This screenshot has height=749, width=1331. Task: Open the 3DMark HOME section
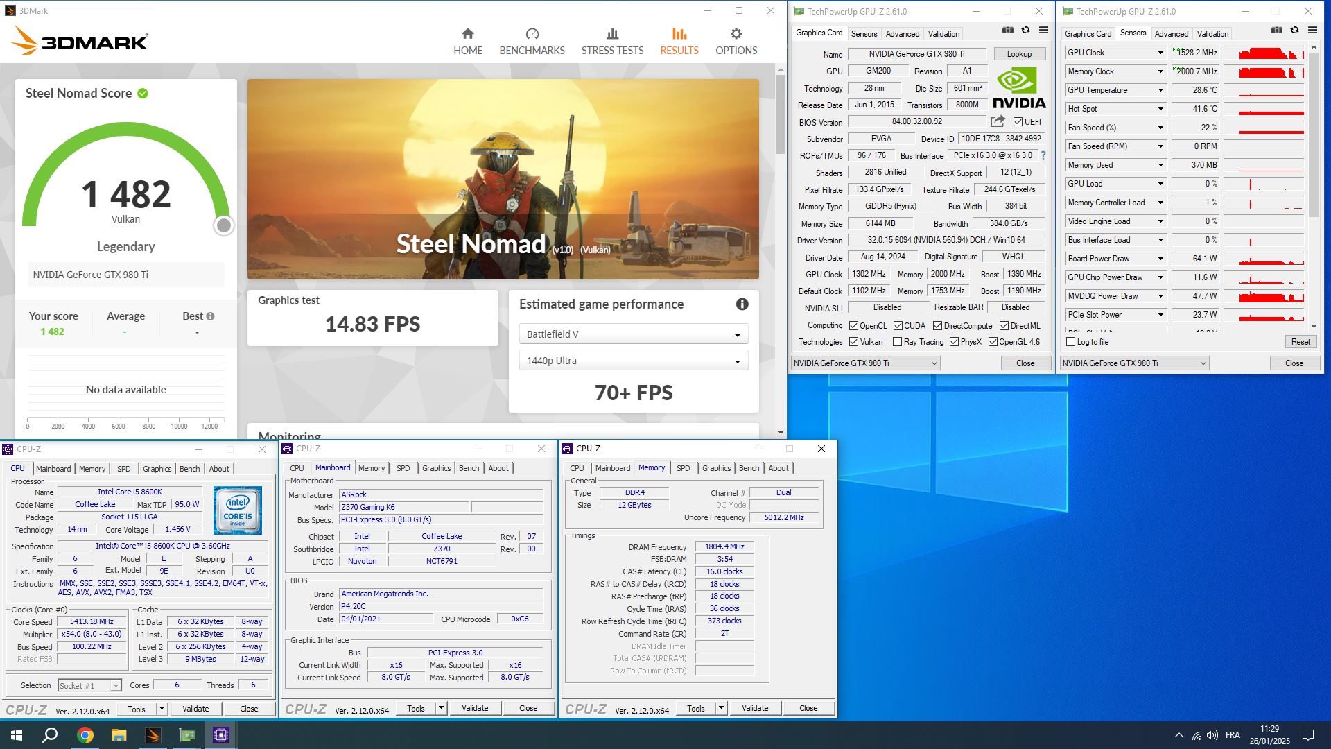pos(468,42)
